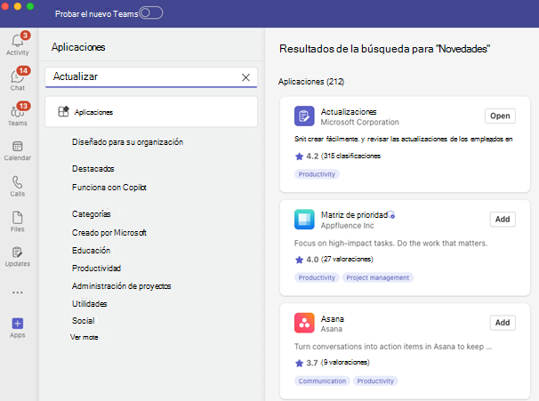This screenshot has width=539, height=401.
Task: Click the star rating of Asana
Action: click(299, 363)
